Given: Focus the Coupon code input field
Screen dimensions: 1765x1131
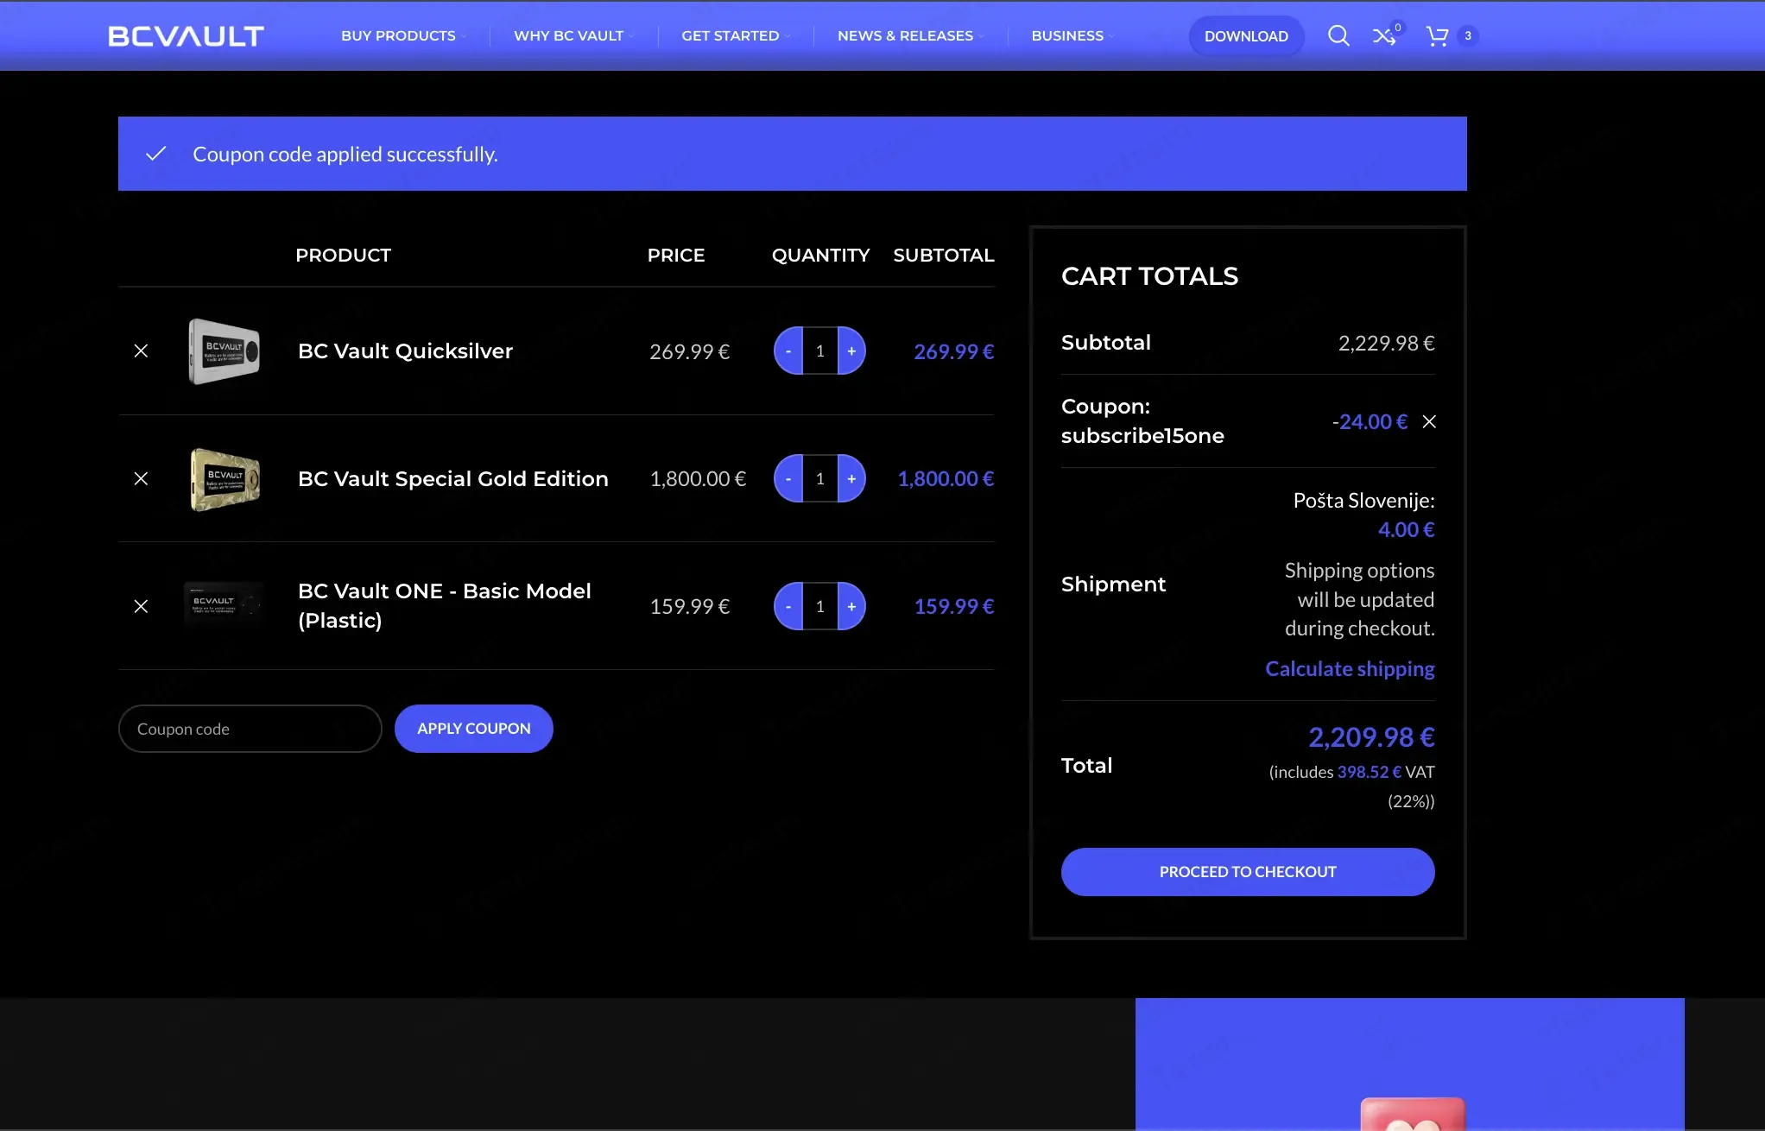Looking at the screenshot, I should (250, 729).
